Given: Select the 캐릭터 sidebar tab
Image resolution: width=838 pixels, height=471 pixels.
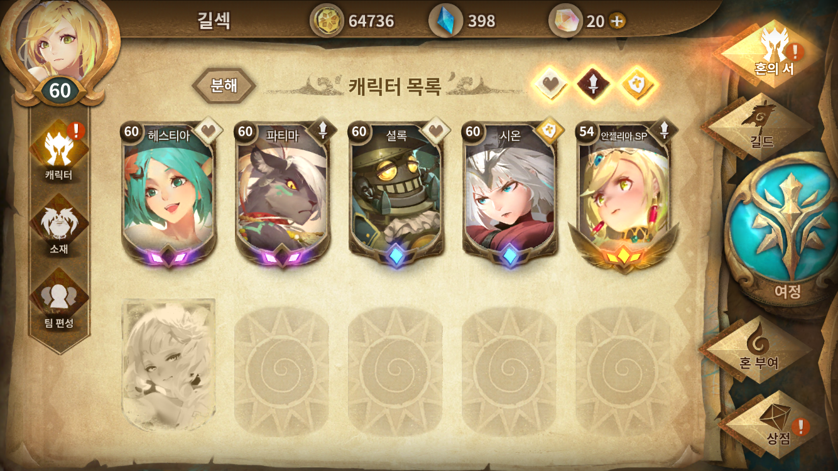Looking at the screenshot, I should click(59, 152).
